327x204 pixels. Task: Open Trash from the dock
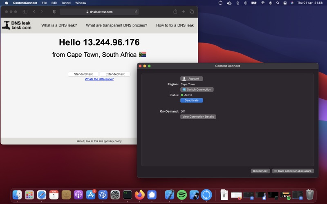pyautogui.click(x=310, y=195)
